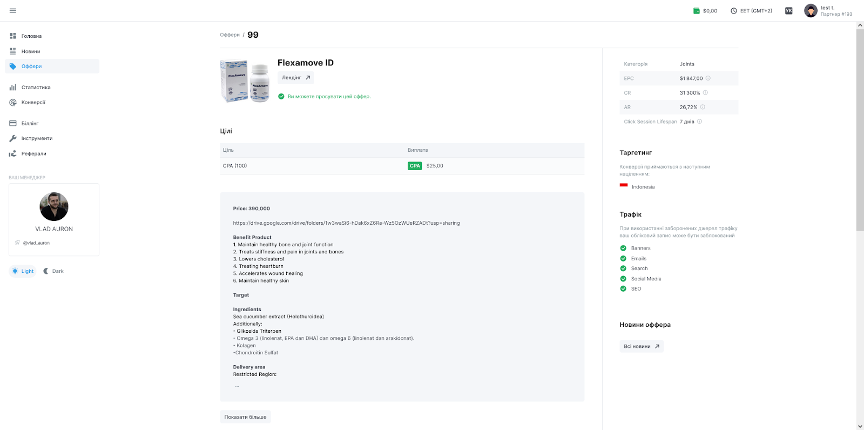Click the Banners allowed checkmark

[623, 248]
